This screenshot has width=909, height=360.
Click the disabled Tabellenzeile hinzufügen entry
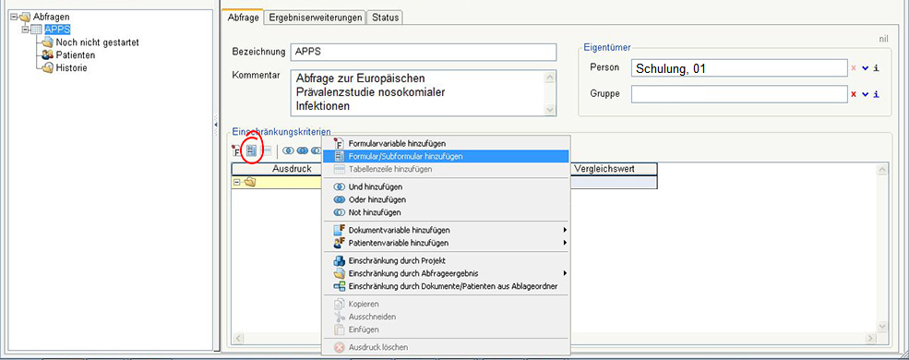pos(447,169)
